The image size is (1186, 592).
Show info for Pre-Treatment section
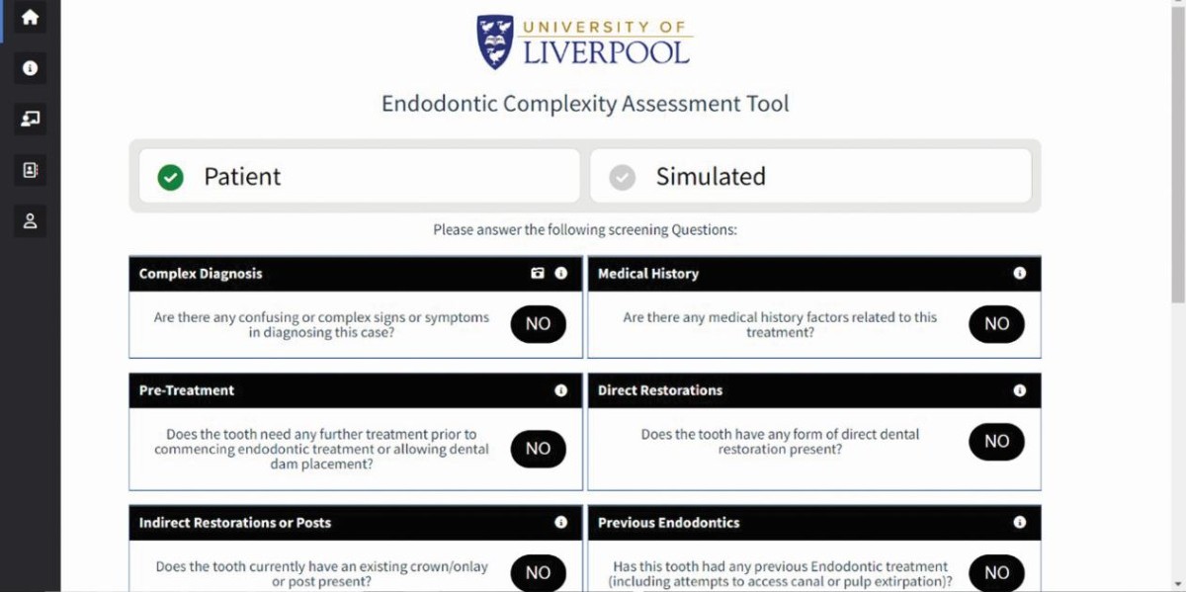pos(561,390)
